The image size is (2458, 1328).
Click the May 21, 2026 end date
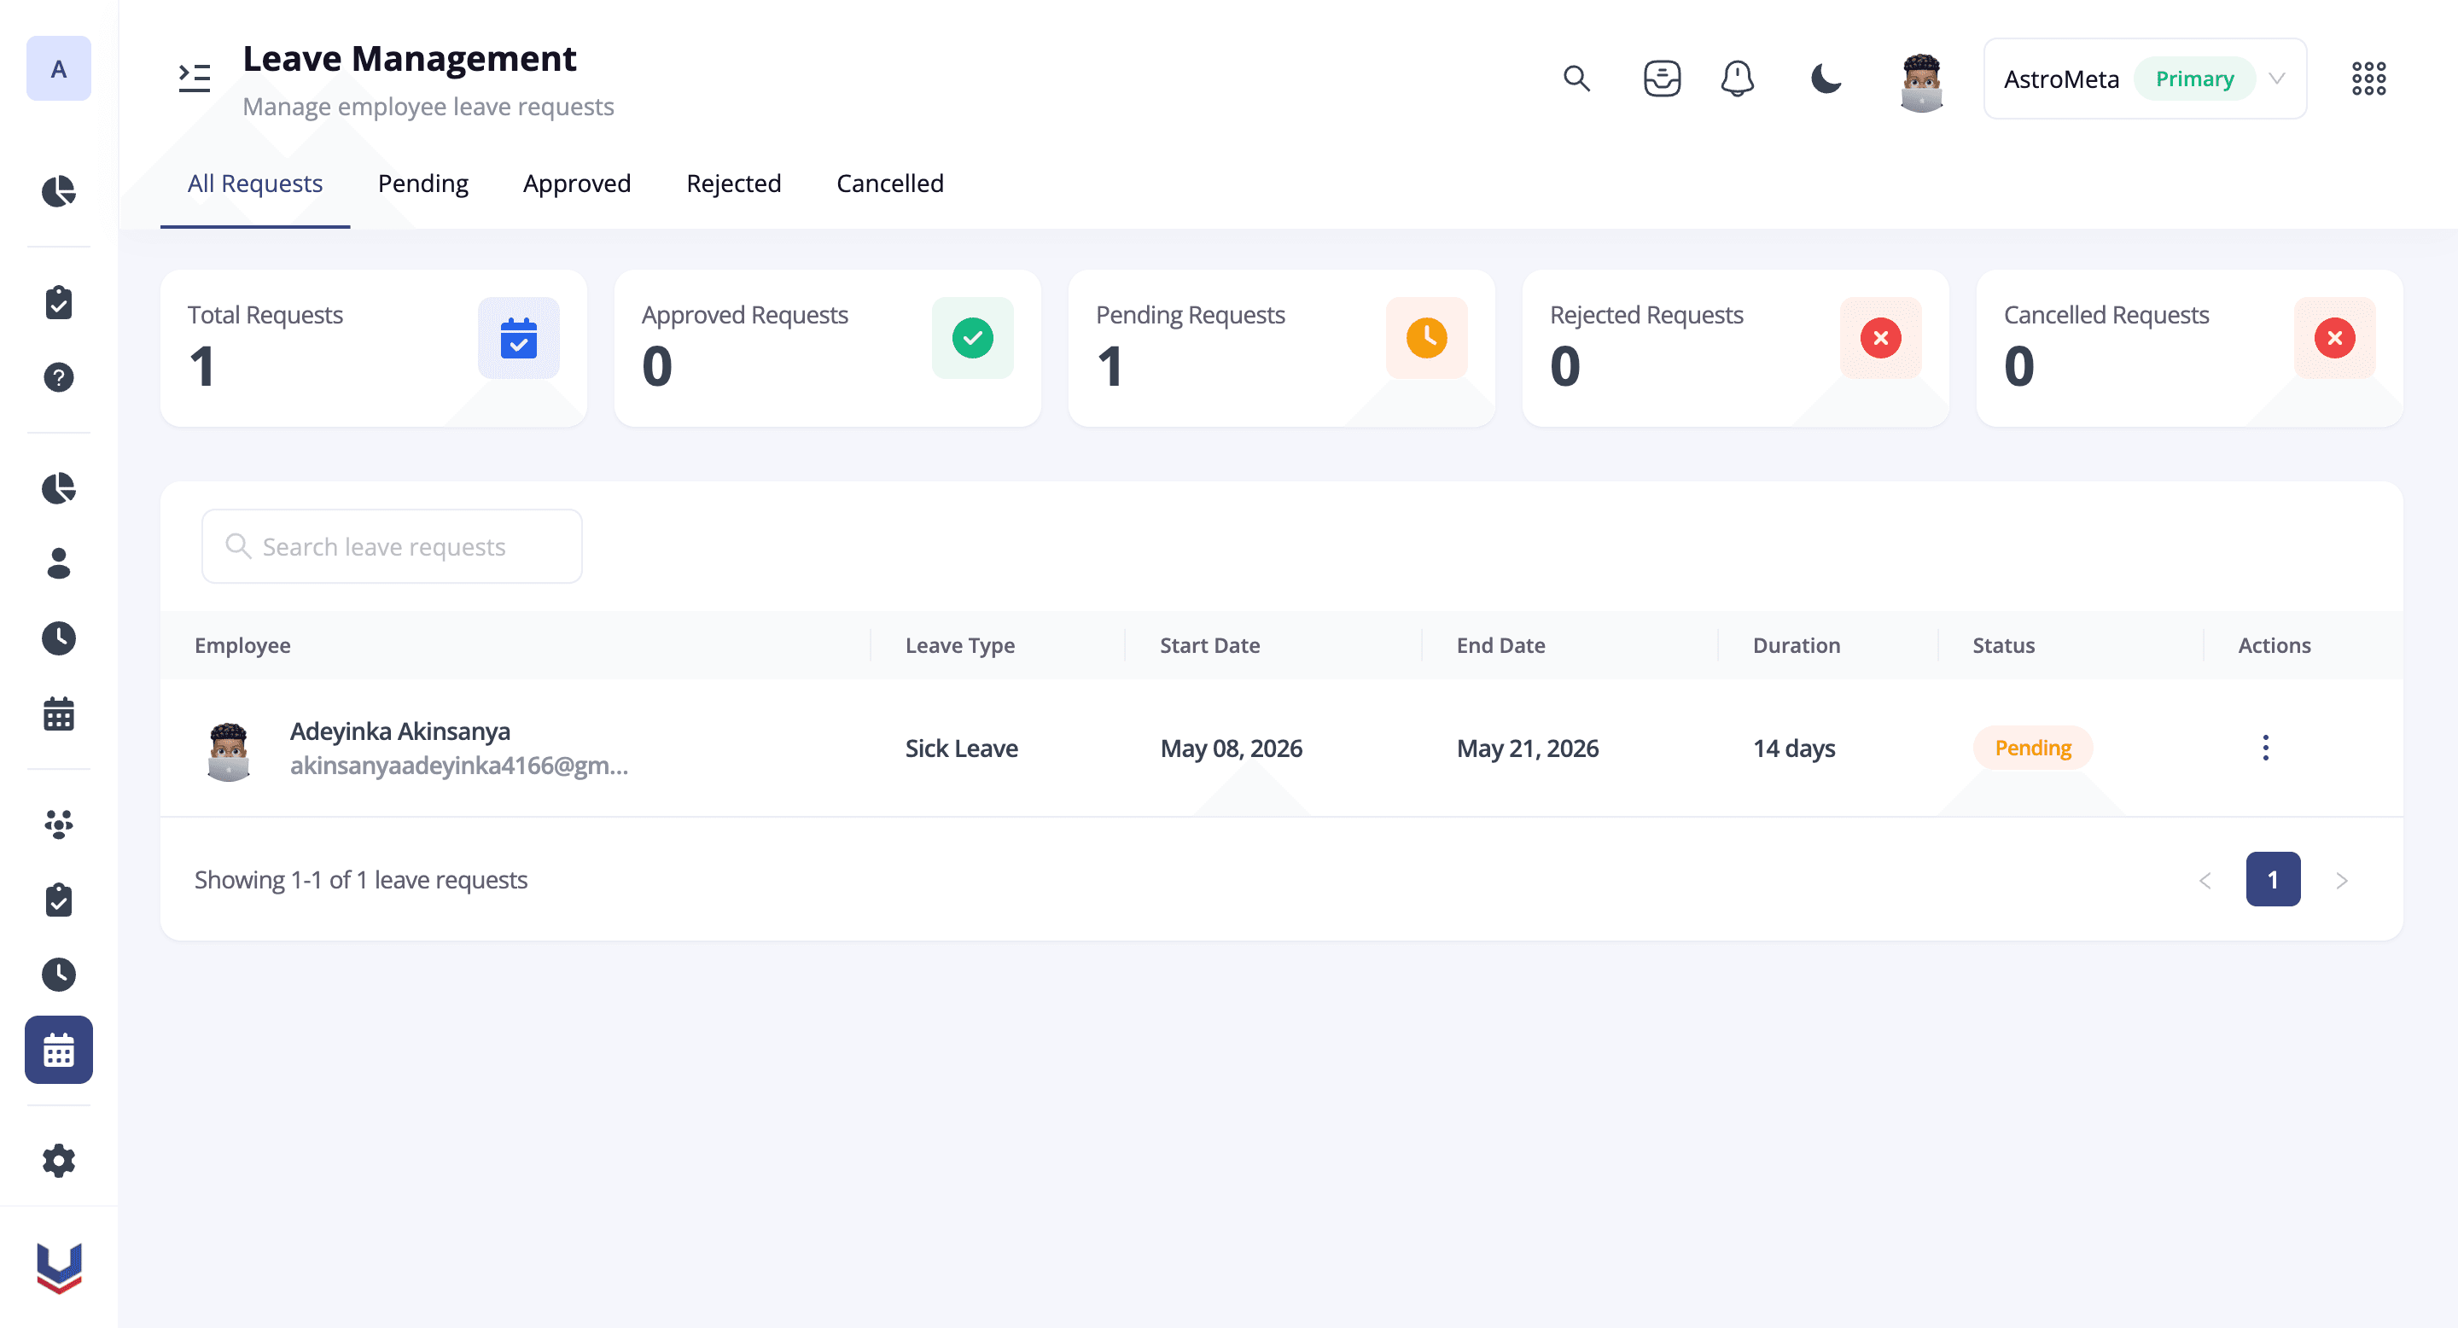point(1527,748)
